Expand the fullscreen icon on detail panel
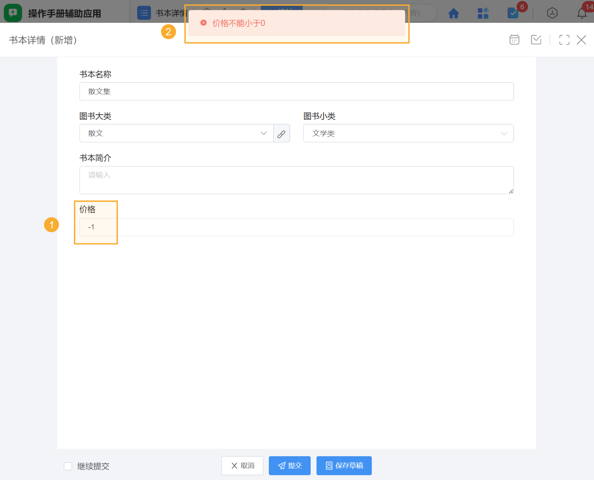This screenshot has width=594, height=480. [564, 40]
